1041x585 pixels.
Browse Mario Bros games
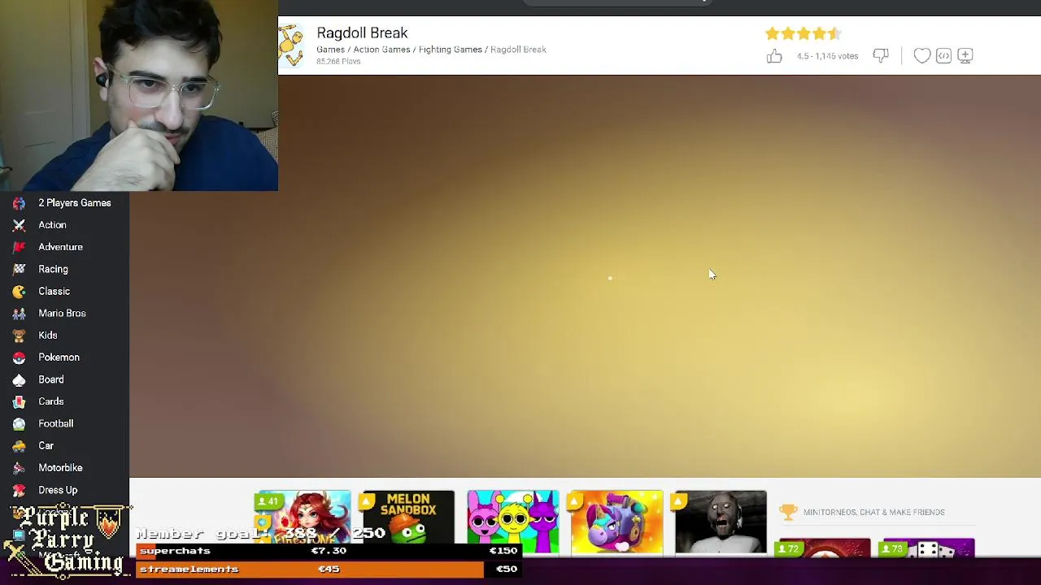62,314
